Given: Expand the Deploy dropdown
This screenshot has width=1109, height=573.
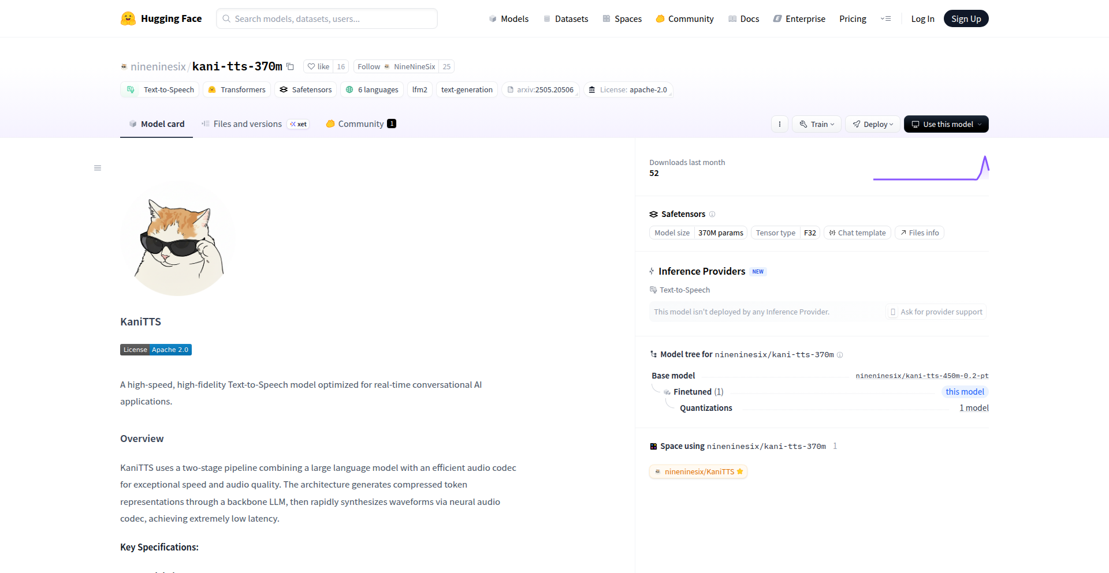Looking at the screenshot, I should tap(873, 124).
